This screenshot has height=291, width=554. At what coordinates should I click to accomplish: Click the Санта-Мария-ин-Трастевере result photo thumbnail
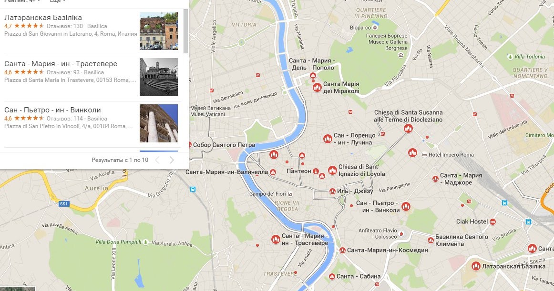click(x=159, y=77)
